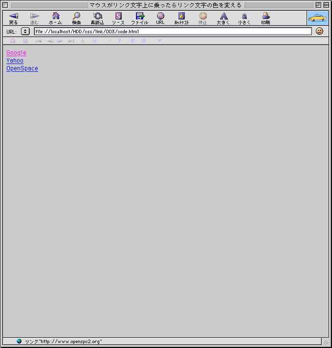View page source with ソース button
332x348 pixels.
pyautogui.click(x=118, y=19)
